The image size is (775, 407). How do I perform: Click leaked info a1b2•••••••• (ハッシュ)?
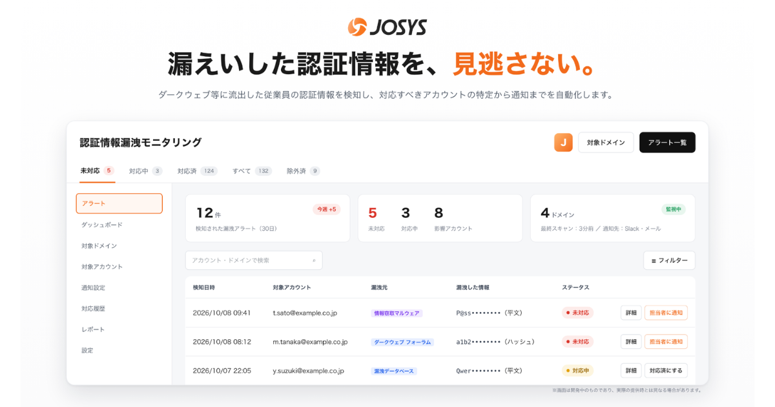click(496, 342)
